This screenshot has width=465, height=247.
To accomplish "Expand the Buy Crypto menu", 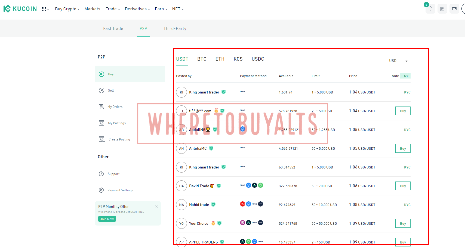I will 67,9.
